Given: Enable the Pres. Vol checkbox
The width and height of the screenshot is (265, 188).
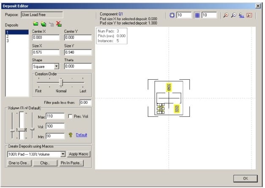Looking at the screenshot, I should click(x=70, y=116).
